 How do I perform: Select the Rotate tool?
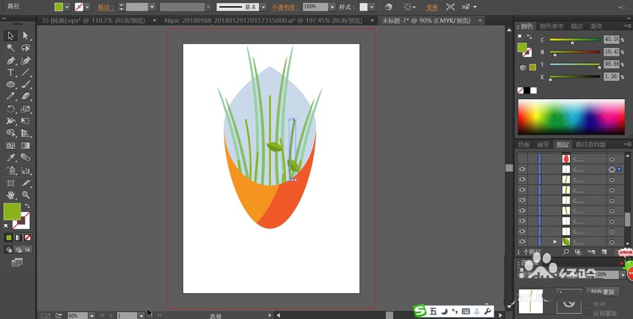pos(11,109)
